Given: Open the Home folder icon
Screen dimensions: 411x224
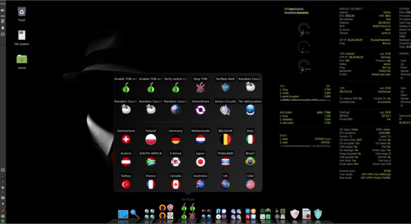Looking at the screenshot, I should 22,59.
